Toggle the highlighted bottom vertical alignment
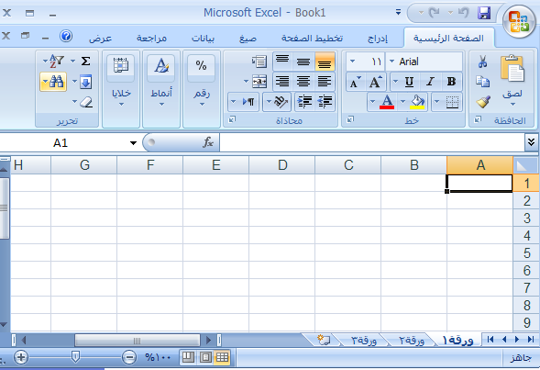 tap(325, 62)
